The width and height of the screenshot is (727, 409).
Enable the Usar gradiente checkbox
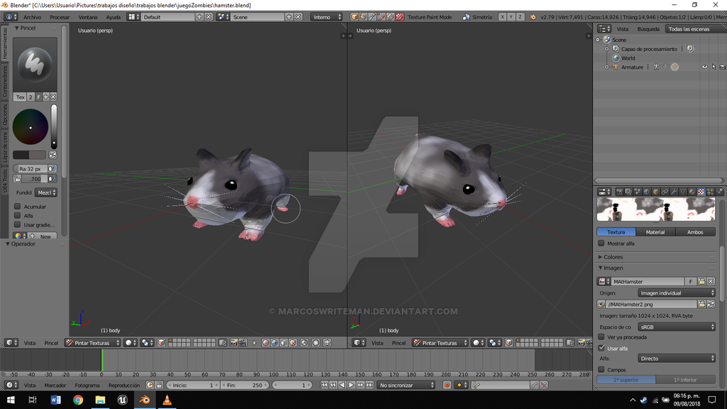18,225
